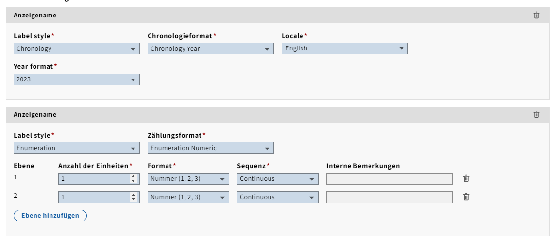
Task: Delete the first Anzeigename section
Action: (x=537, y=15)
